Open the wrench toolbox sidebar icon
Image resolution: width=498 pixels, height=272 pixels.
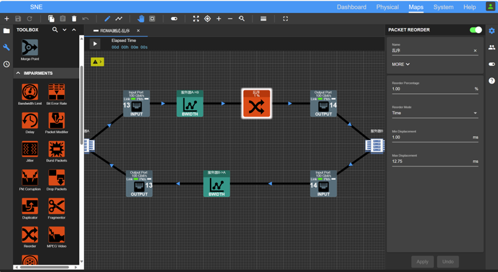(x=7, y=47)
